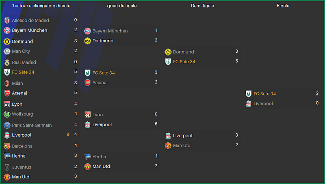Click Liverpool's extra-time 'e' marker
The image size is (325, 184).
(x=68, y=135)
